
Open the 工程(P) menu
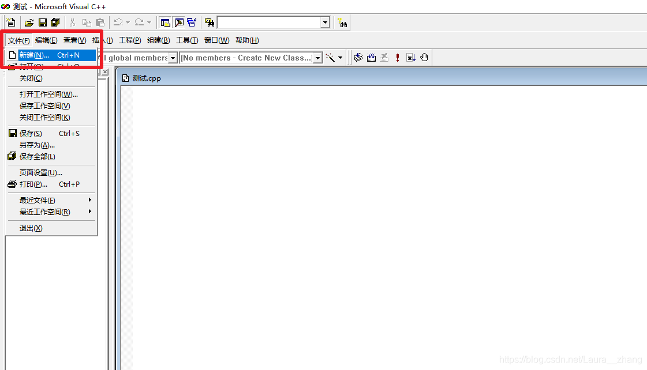point(130,40)
